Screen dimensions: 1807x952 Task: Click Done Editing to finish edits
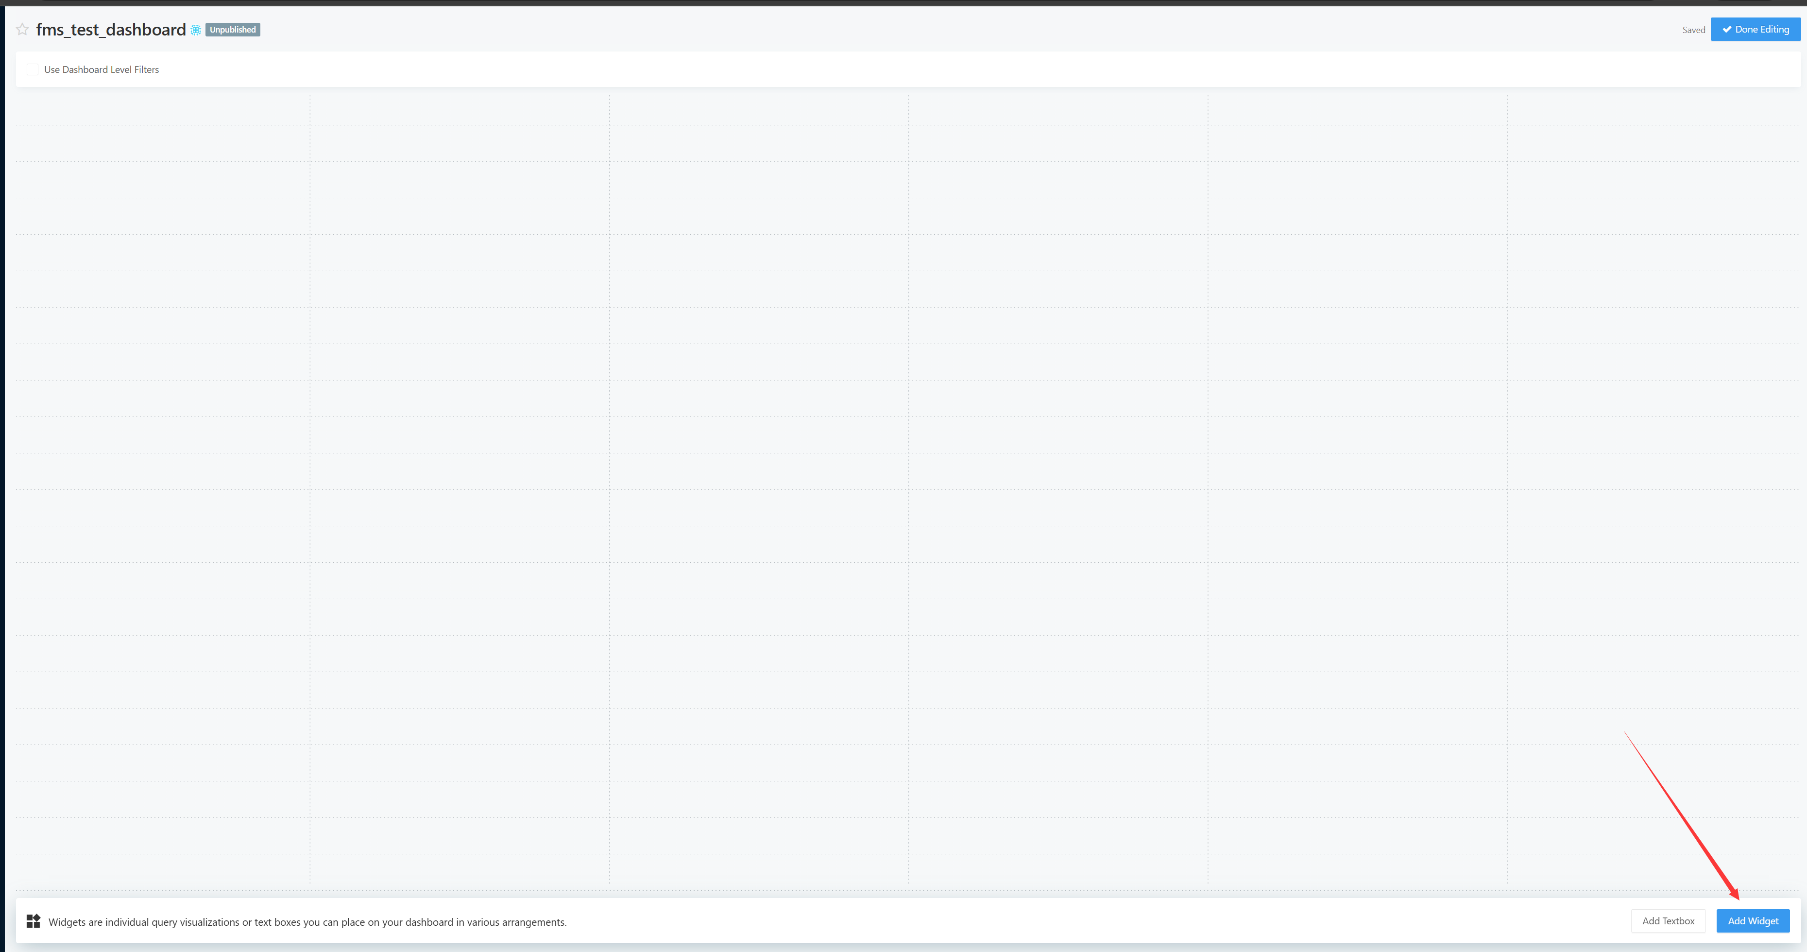(x=1755, y=29)
